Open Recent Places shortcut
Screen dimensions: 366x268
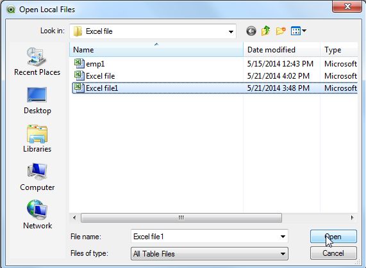point(37,61)
